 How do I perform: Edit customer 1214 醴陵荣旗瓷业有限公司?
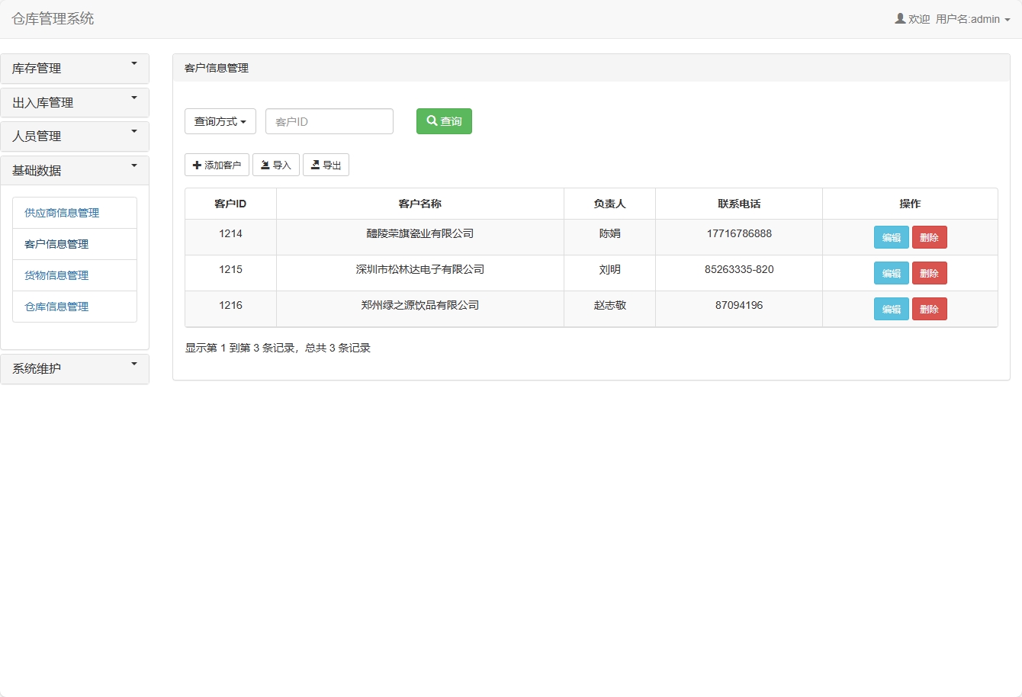(891, 236)
